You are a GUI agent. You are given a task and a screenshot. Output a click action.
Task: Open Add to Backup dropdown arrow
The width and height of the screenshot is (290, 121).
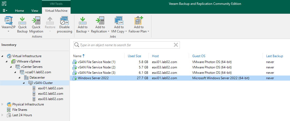(88, 32)
